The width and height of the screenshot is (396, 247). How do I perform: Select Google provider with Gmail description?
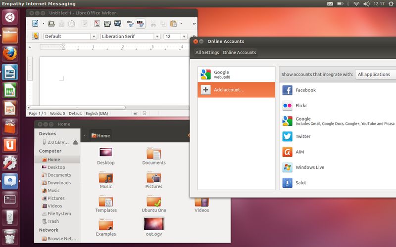pos(338,121)
